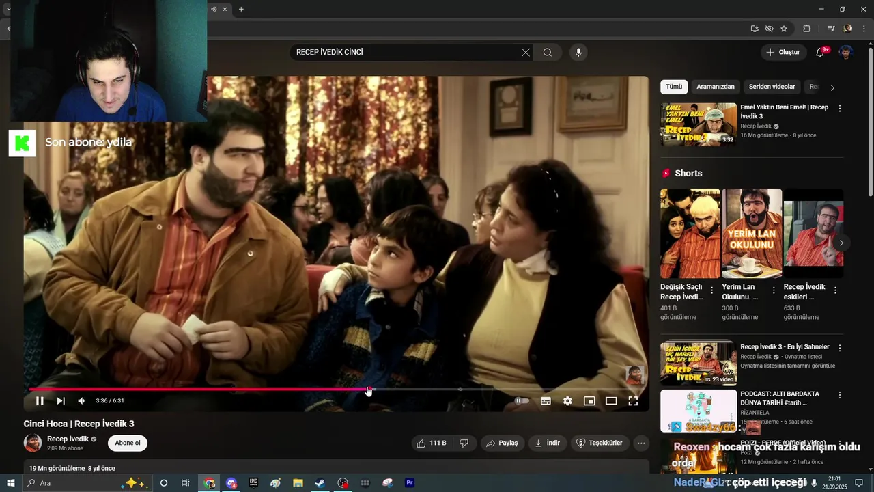
Task: Skip to the next video
Action: [x=61, y=401]
